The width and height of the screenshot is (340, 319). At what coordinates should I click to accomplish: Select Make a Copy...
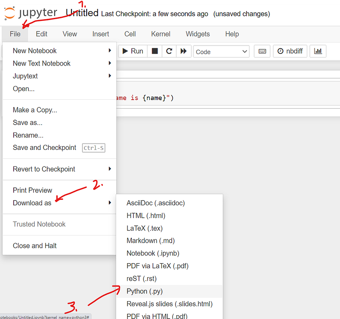point(59,110)
